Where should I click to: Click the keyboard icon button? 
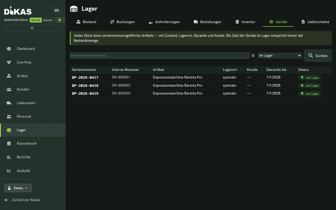[57, 10]
